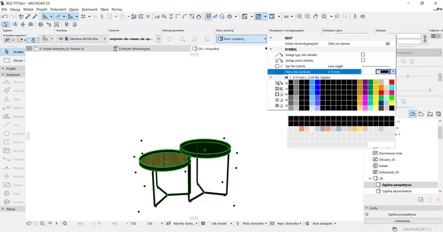This screenshot has width=443, height=232.
Task: Pick the red pen color swatch
Action: 391,82
